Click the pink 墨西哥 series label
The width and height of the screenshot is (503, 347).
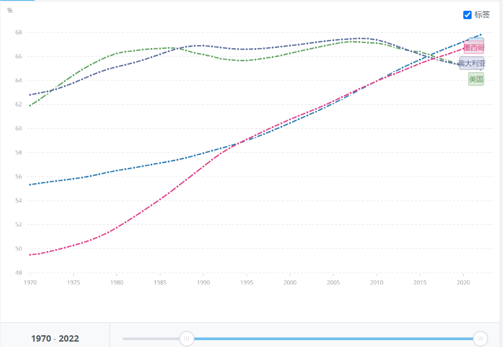click(x=474, y=48)
